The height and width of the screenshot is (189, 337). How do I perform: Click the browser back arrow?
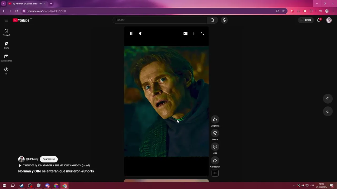[x=4, y=11]
